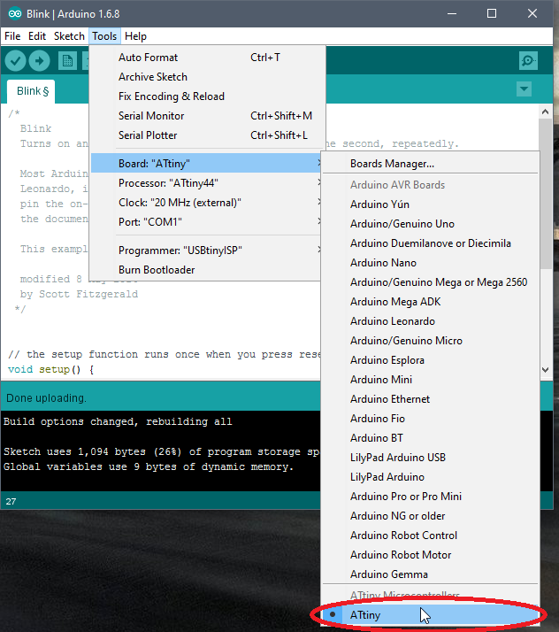
Task: Select the checked ATtiny board entry
Action: (431, 615)
